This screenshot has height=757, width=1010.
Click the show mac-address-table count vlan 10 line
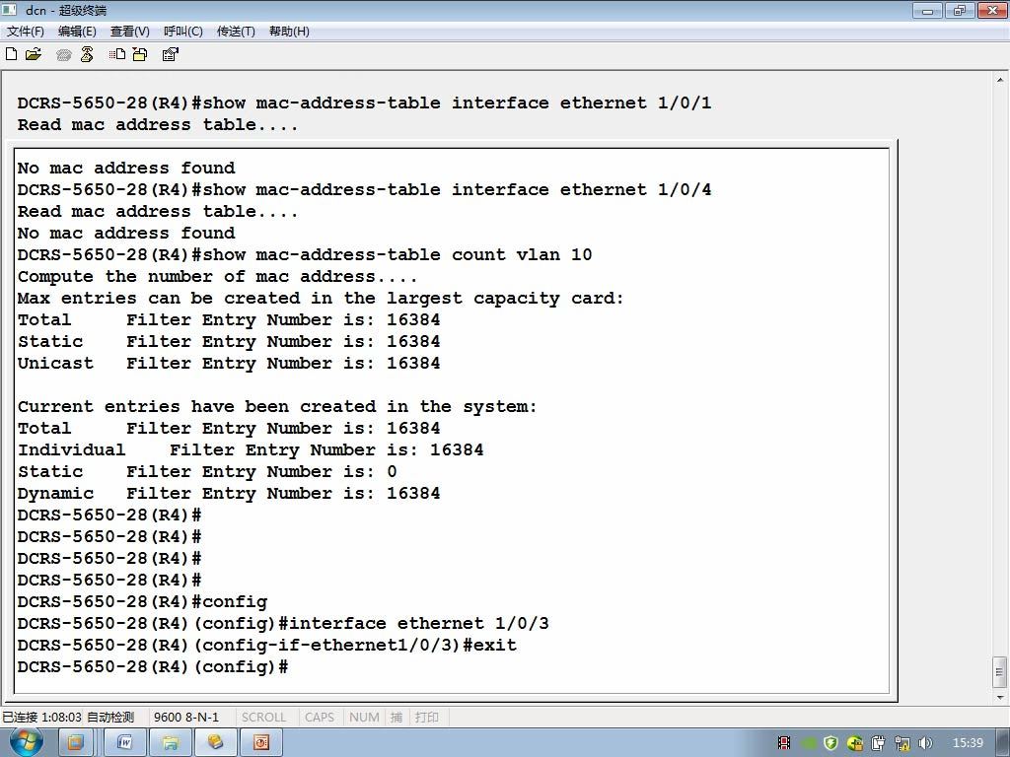(x=305, y=255)
